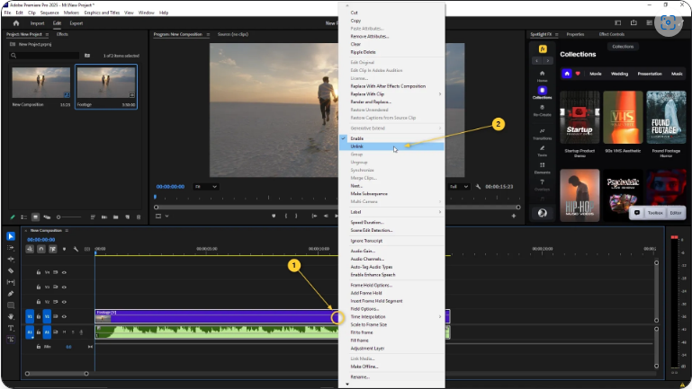Click the New Bin folder icon
Viewport: 692px width, 389px height.
click(x=115, y=217)
